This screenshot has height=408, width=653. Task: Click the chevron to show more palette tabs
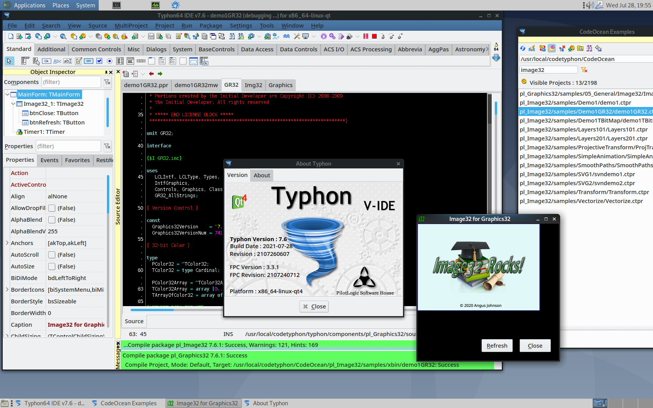tap(487, 49)
